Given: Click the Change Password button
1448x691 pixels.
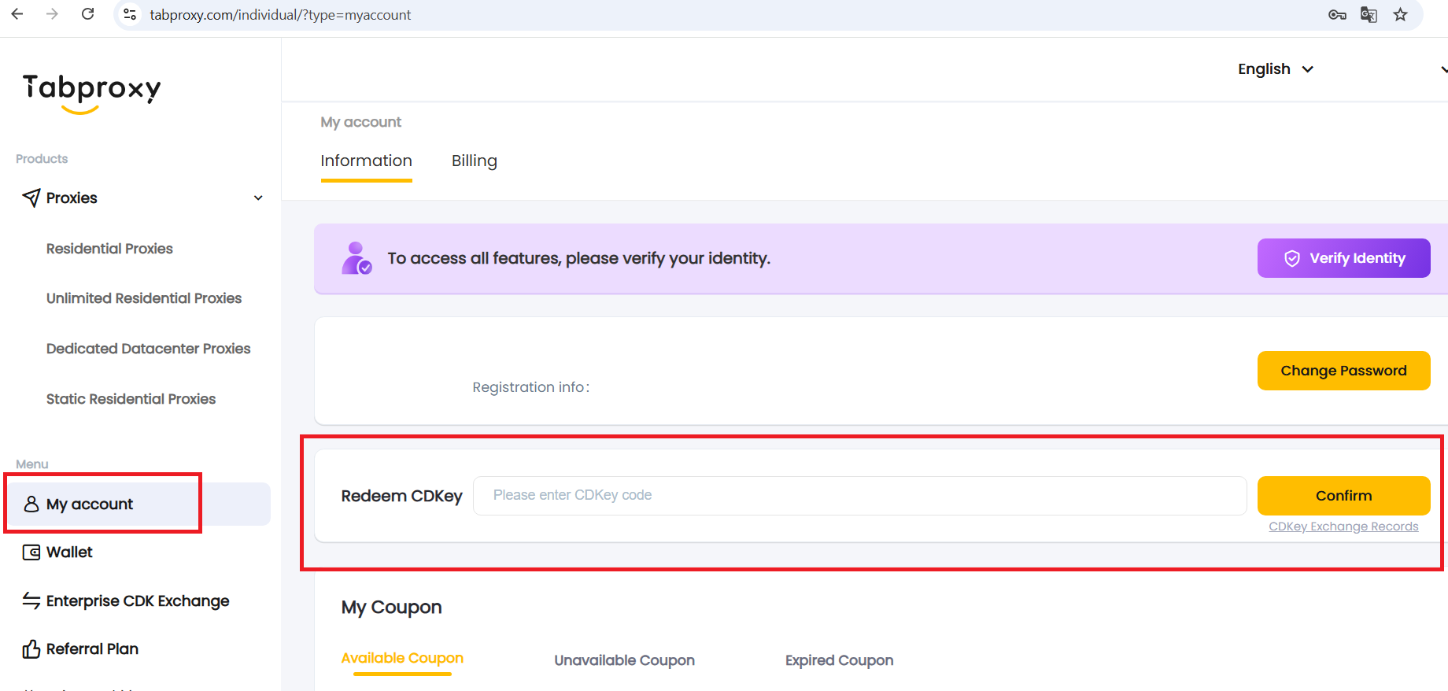Looking at the screenshot, I should pyautogui.click(x=1343, y=371).
